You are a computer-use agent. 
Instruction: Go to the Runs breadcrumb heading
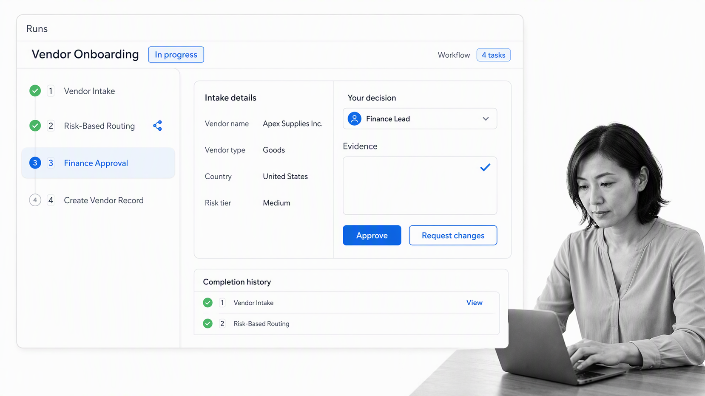click(x=37, y=29)
